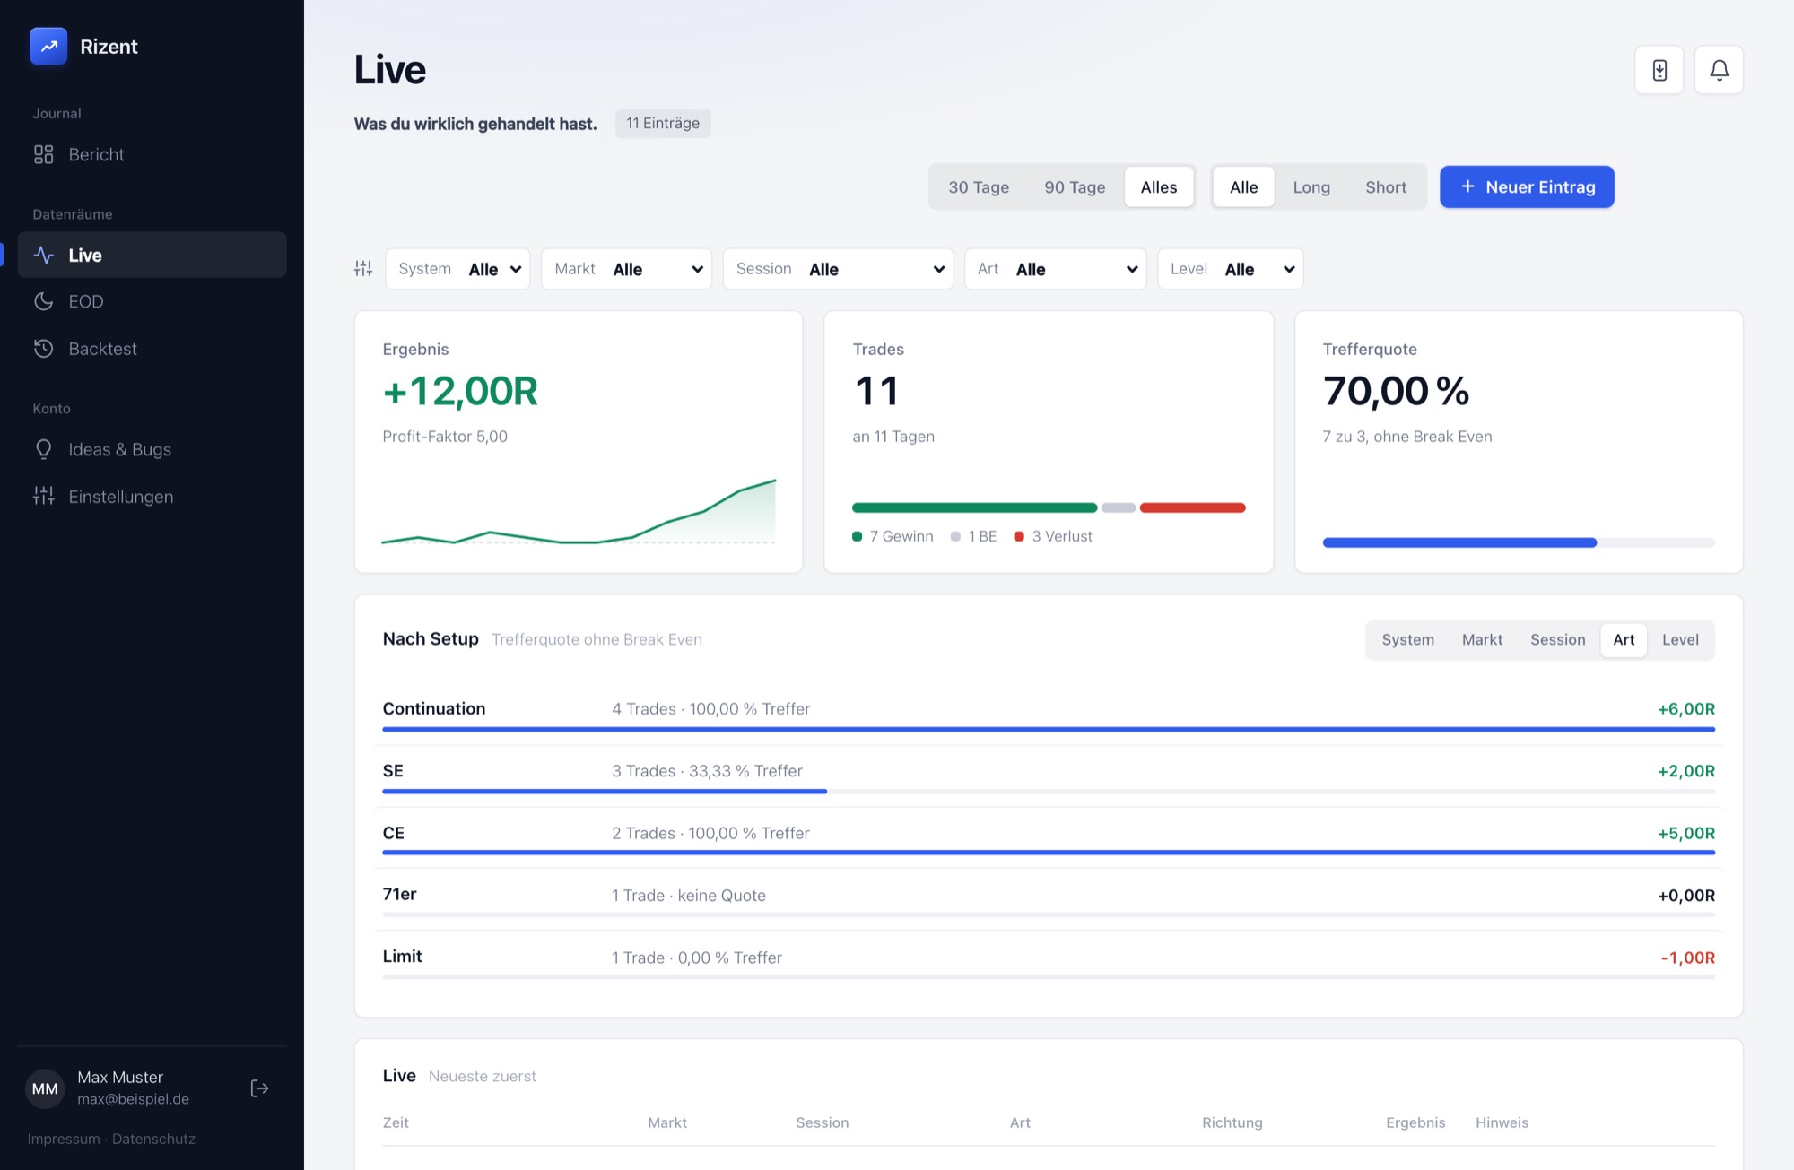Select the Art tab in Nach Setup
The height and width of the screenshot is (1170, 1794).
tap(1624, 639)
